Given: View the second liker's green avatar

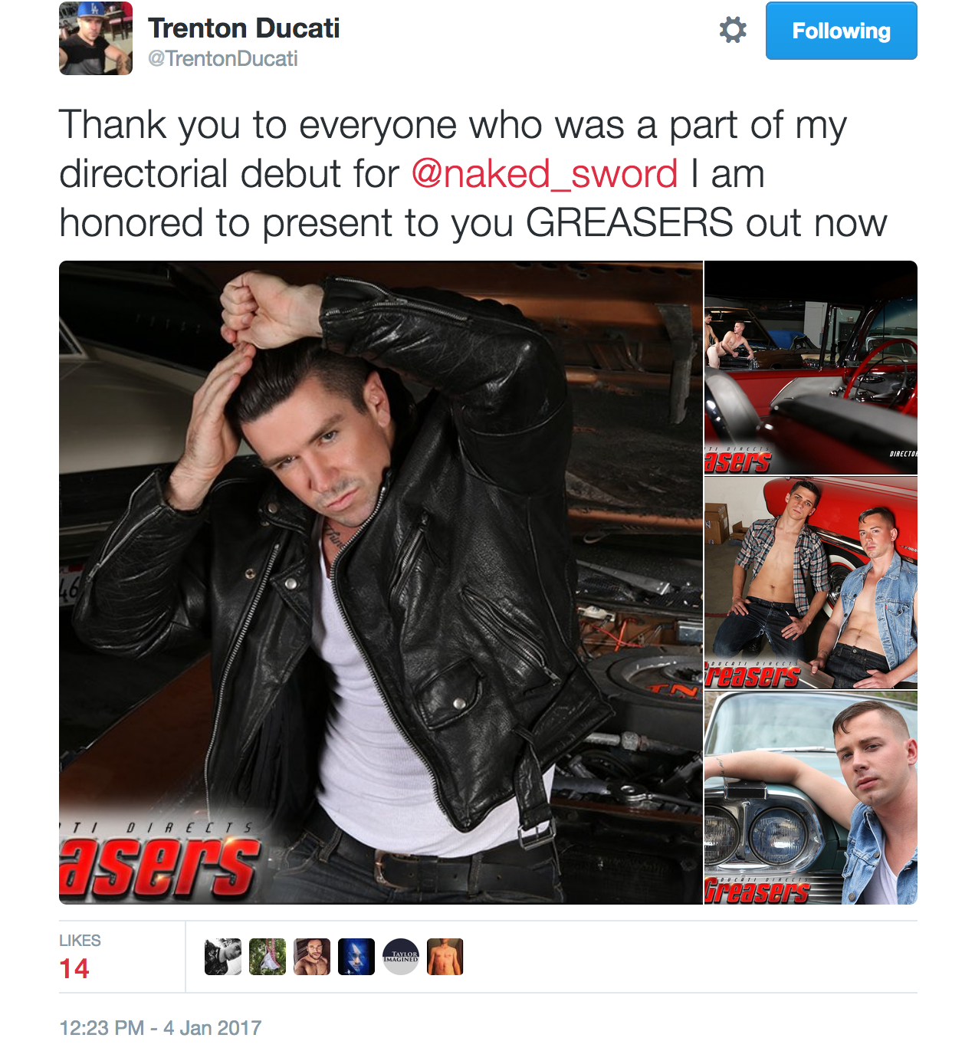Looking at the screenshot, I should click(268, 957).
